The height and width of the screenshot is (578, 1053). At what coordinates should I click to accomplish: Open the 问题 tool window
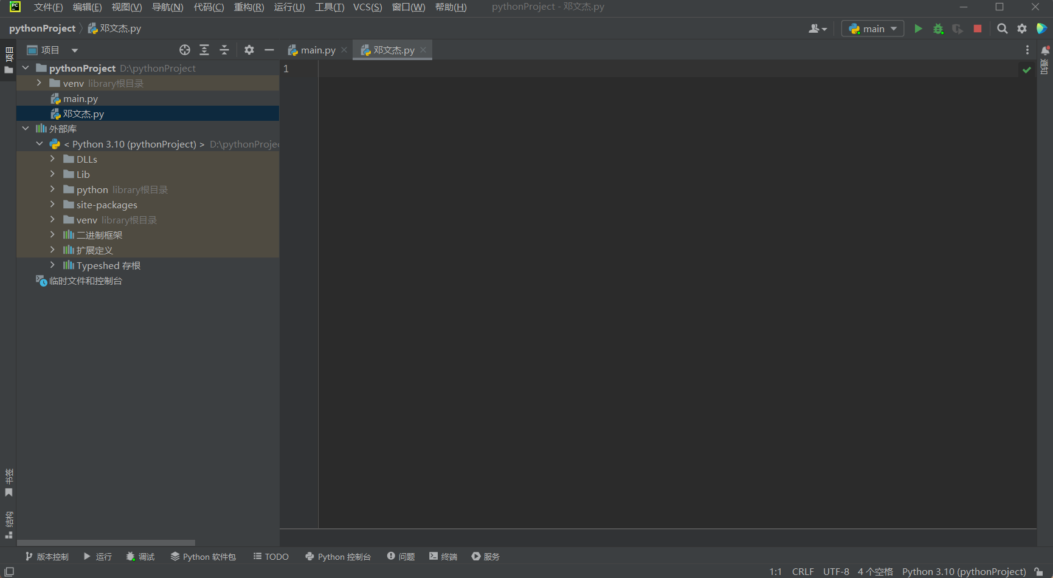click(401, 557)
